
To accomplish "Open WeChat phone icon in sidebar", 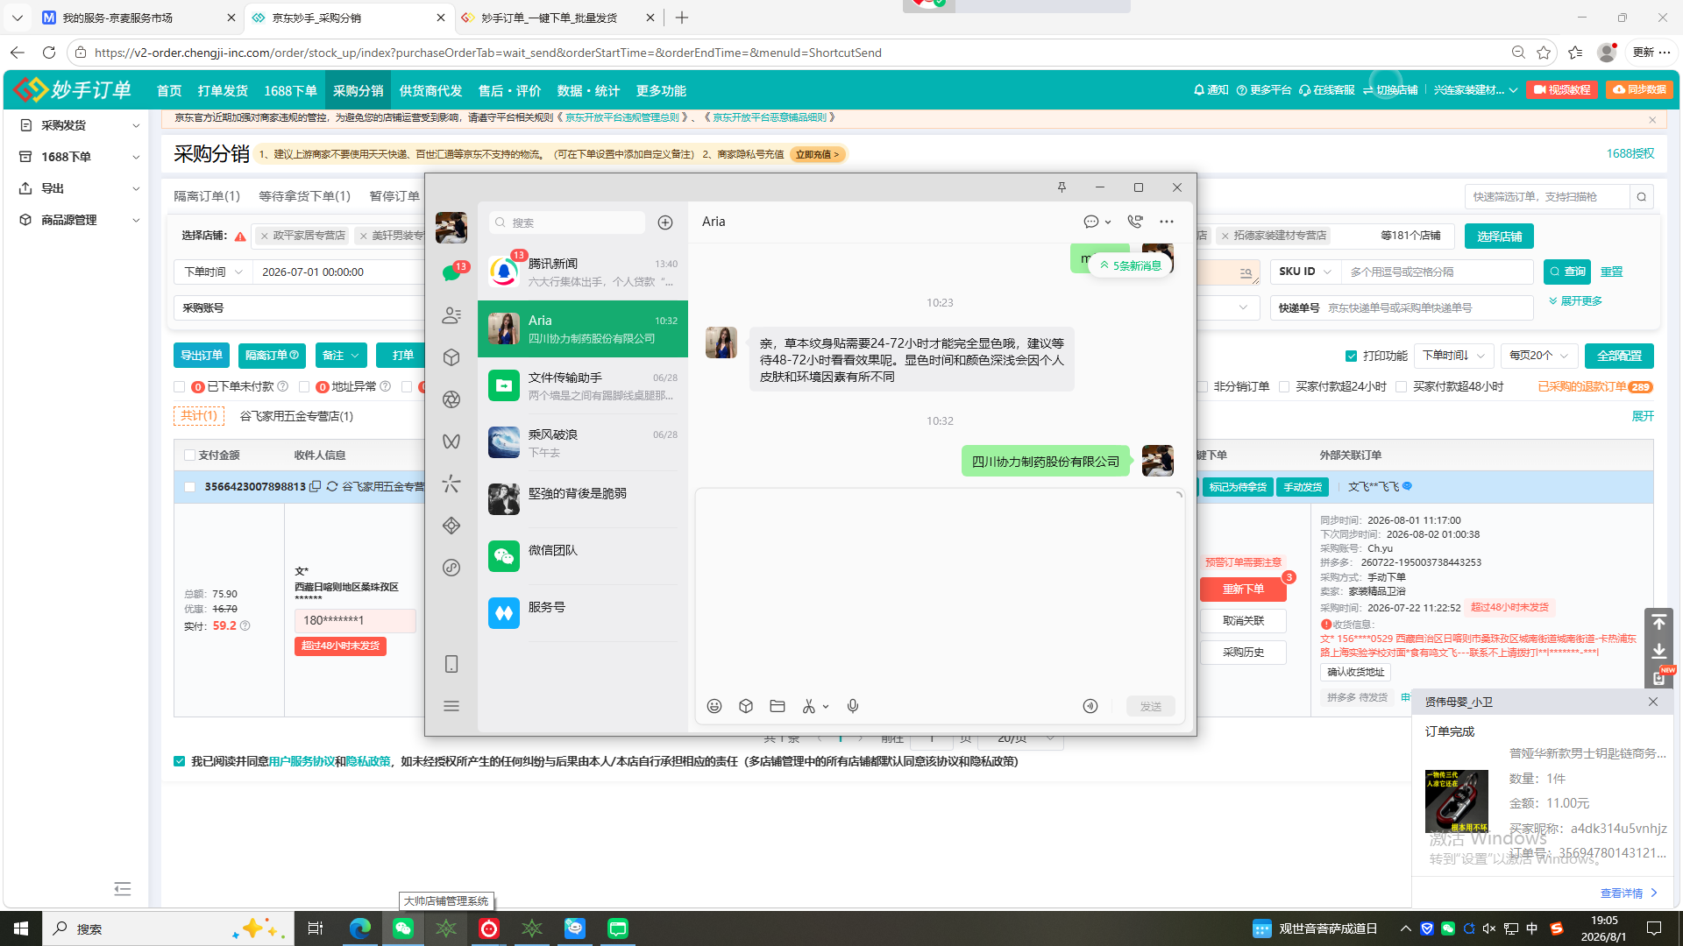I will tap(451, 664).
